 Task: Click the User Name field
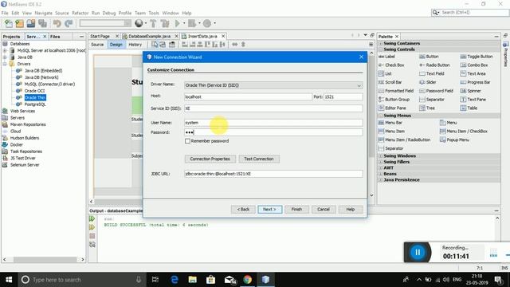click(273, 123)
